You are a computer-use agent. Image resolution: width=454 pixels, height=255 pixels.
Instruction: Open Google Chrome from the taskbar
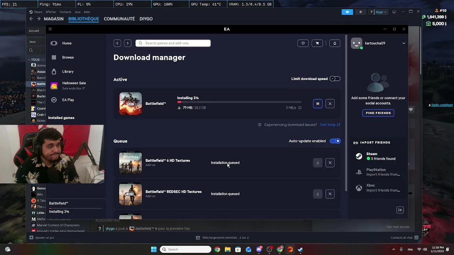(x=217, y=249)
